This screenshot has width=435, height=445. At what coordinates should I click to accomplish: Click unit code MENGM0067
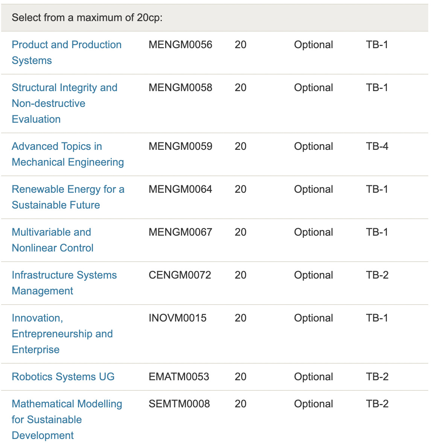[x=180, y=232]
